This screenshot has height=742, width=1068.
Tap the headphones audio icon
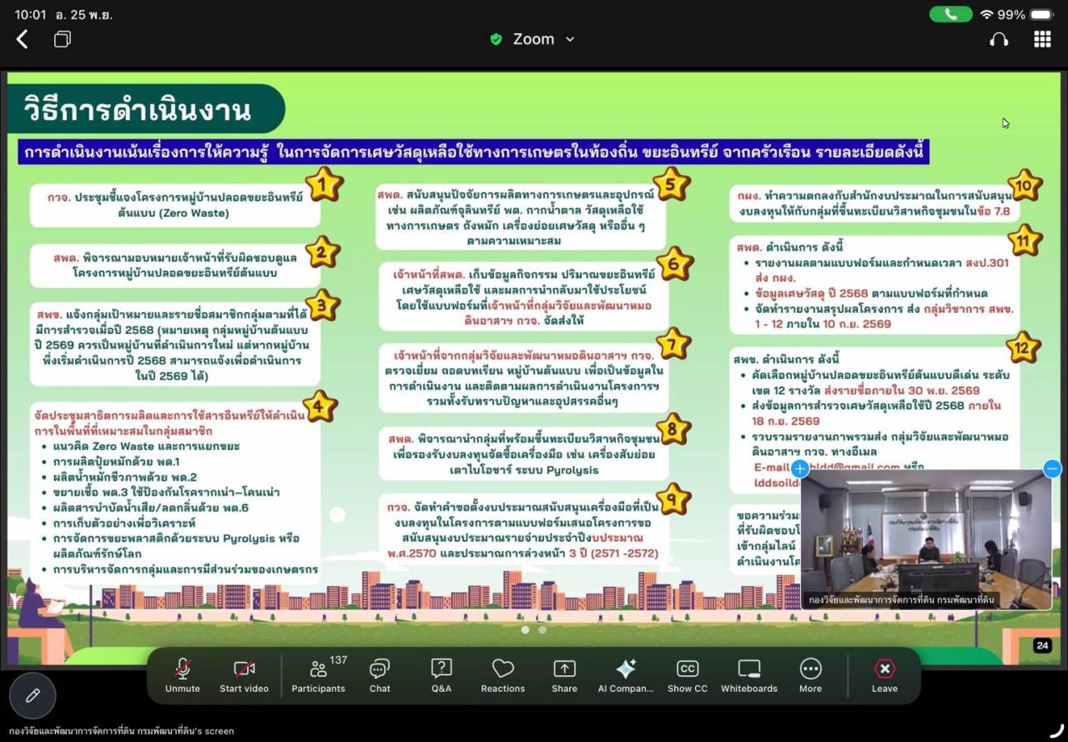click(x=999, y=38)
